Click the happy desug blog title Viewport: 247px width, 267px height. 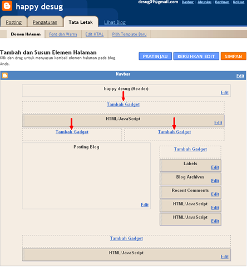[39, 7]
